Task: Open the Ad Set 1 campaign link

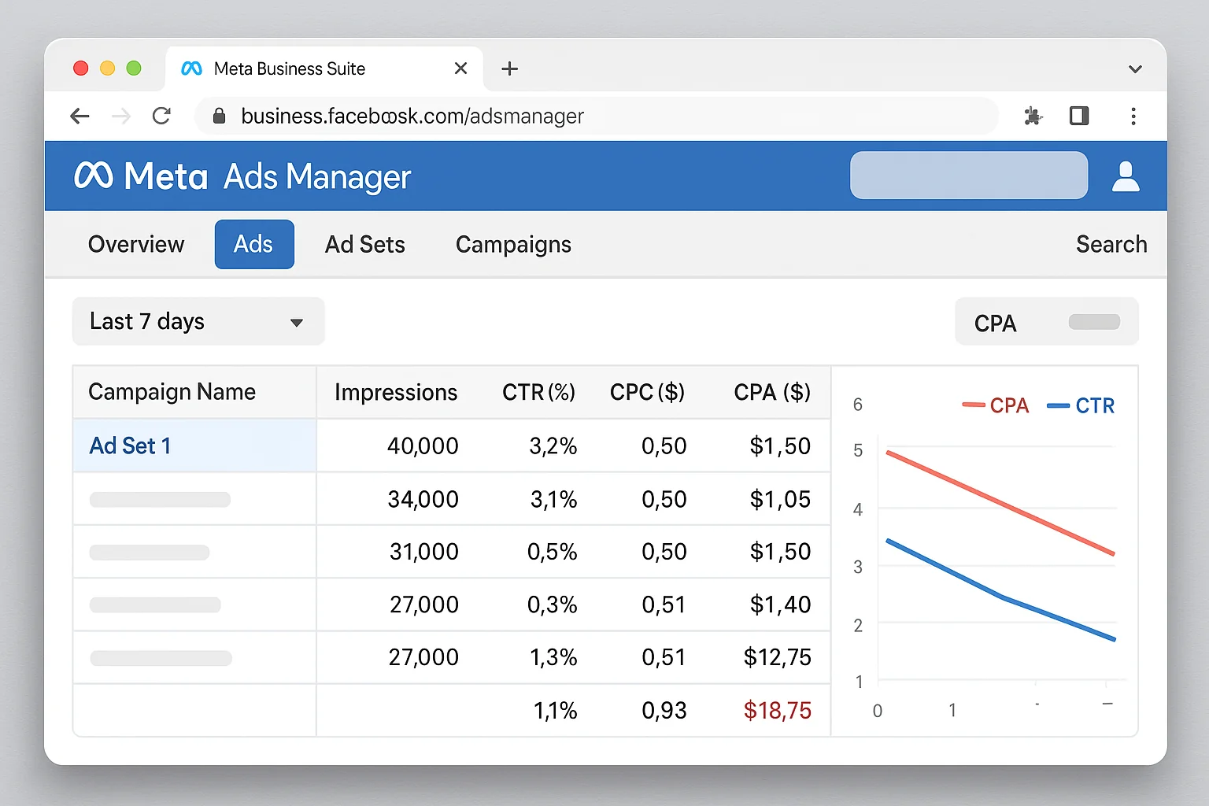Action: 130,446
